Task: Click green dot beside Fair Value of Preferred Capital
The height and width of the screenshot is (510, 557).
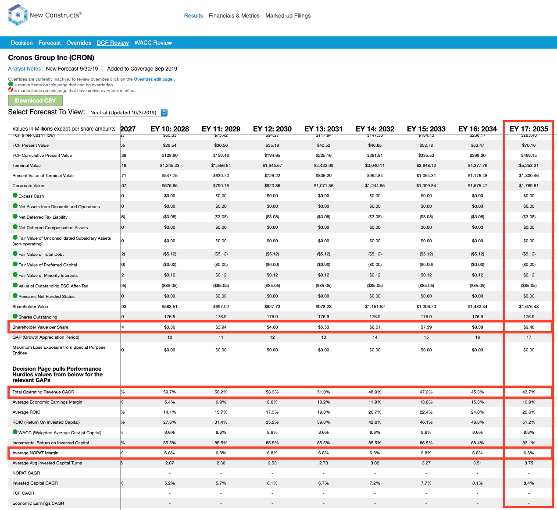Action: 15,264
